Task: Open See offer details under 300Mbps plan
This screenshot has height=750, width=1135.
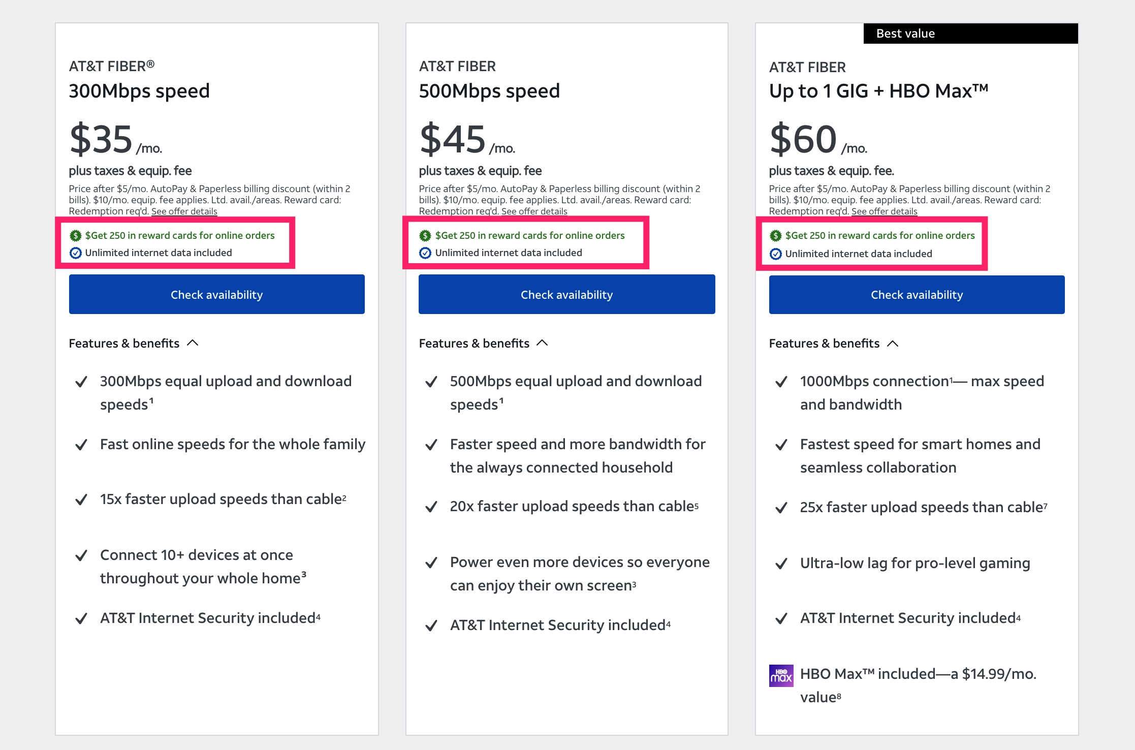Action: coord(184,211)
